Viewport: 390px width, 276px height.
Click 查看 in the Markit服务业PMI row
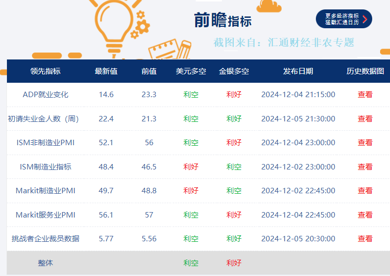pos(365,215)
